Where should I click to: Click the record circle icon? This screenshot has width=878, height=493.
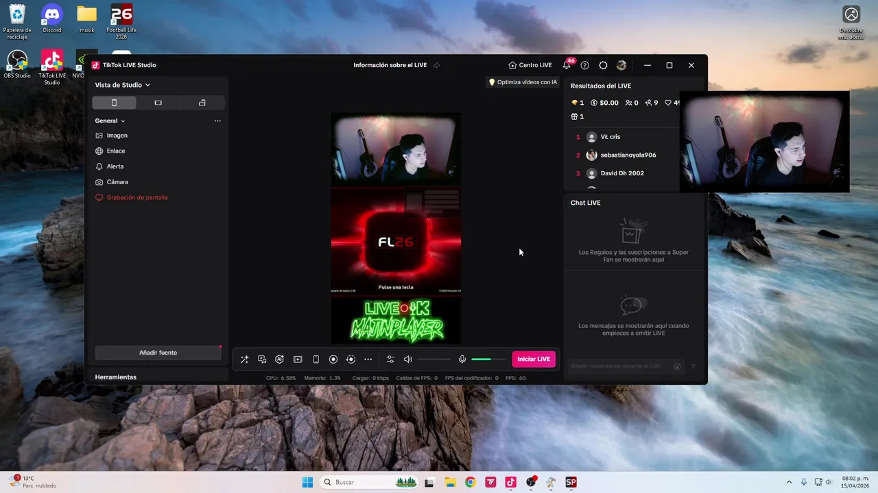(333, 359)
